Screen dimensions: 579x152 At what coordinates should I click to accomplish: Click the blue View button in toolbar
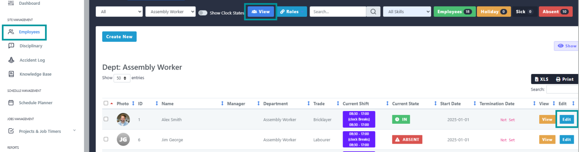261,12
